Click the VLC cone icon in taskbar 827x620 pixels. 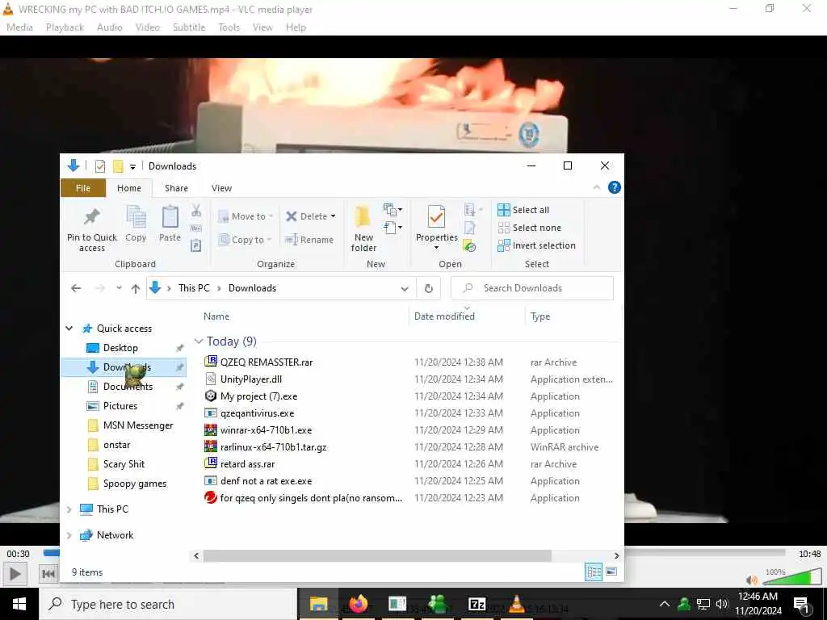tap(516, 604)
